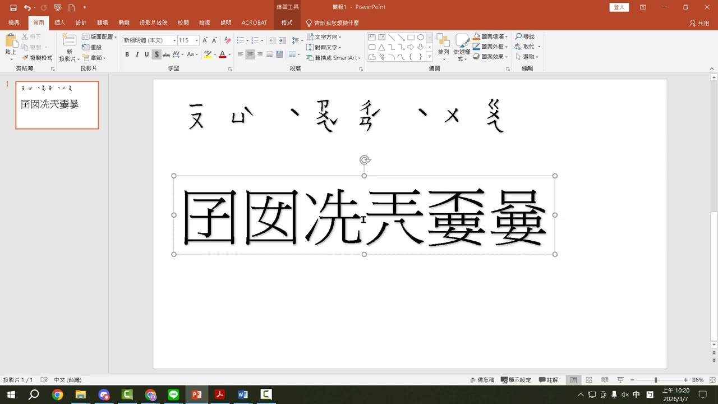Open the font size dropdown showing 115
The image size is (718, 404).
coord(196,40)
